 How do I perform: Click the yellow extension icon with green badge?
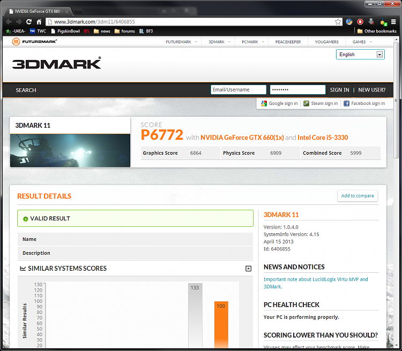point(383,22)
